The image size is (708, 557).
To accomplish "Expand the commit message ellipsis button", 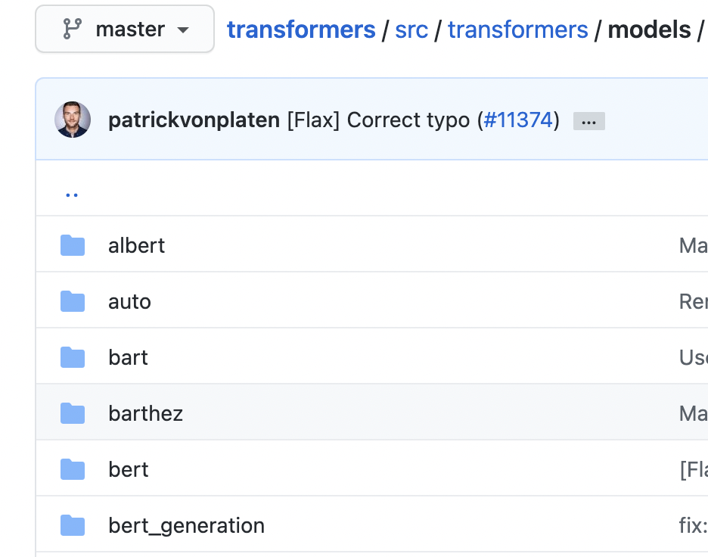I will pyautogui.click(x=588, y=121).
